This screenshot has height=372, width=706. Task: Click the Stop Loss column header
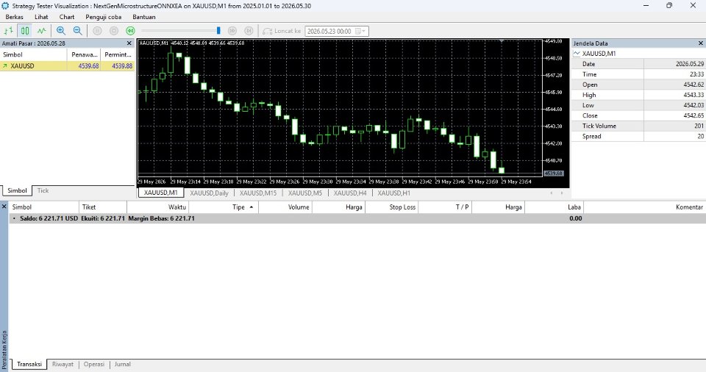coord(392,207)
